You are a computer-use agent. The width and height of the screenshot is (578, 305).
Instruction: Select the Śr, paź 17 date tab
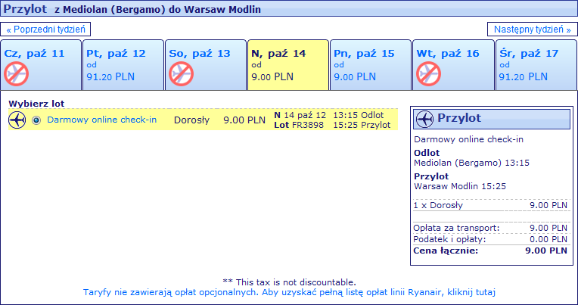pos(536,65)
